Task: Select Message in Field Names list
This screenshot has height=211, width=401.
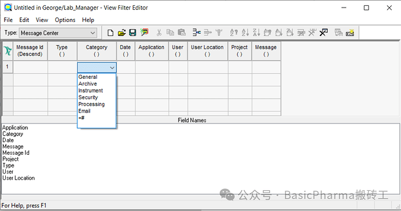Action: point(13,147)
